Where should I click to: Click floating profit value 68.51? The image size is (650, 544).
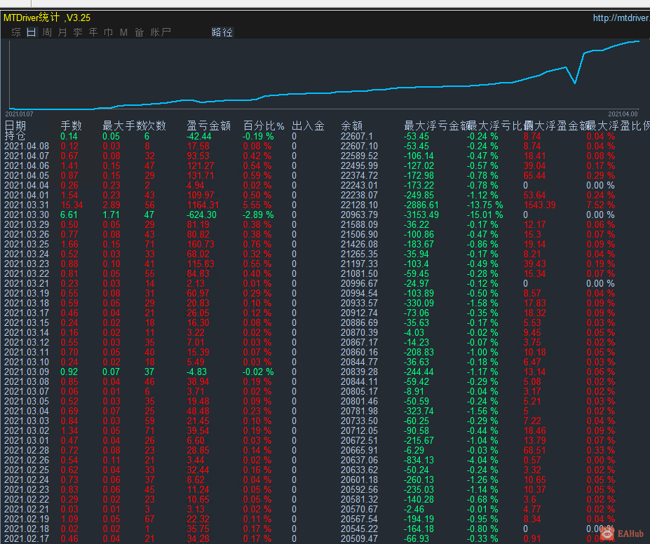[535, 450]
